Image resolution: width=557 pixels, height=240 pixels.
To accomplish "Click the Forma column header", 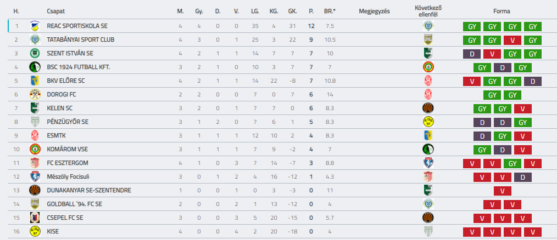I will [502, 12].
